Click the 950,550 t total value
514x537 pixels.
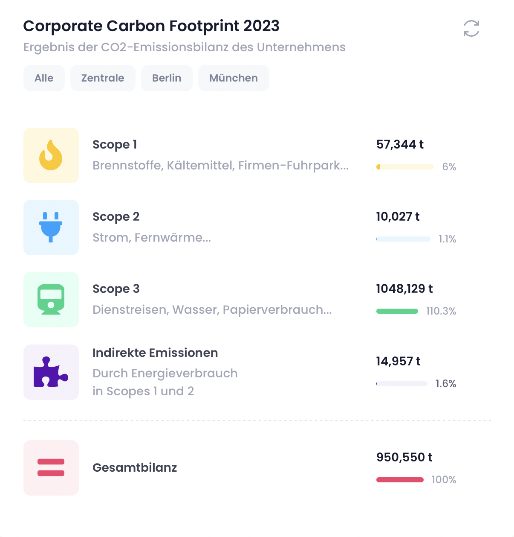point(404,458)
